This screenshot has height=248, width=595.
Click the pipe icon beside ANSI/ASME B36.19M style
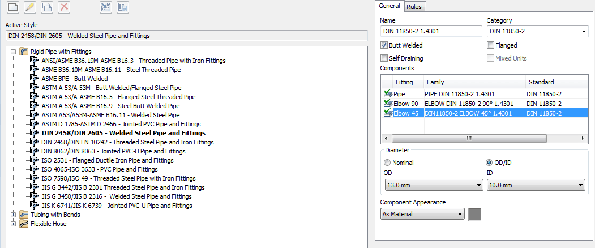click(35, 61)
